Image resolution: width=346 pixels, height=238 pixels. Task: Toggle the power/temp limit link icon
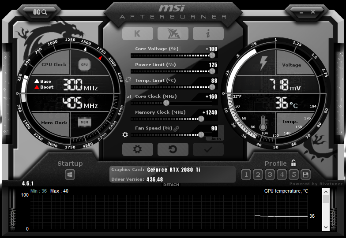[x=128, y=79]
